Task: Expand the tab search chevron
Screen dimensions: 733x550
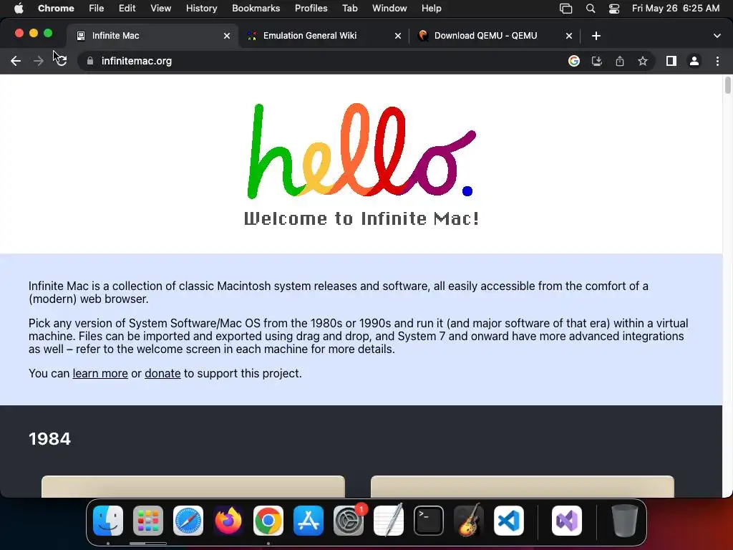Action: tap(717, 36)
